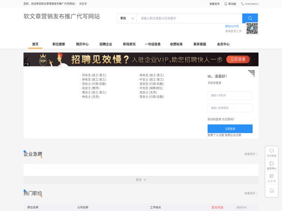
Task: Go to 职位搜索 navigation tab
Action: click(x=59, y=44)
